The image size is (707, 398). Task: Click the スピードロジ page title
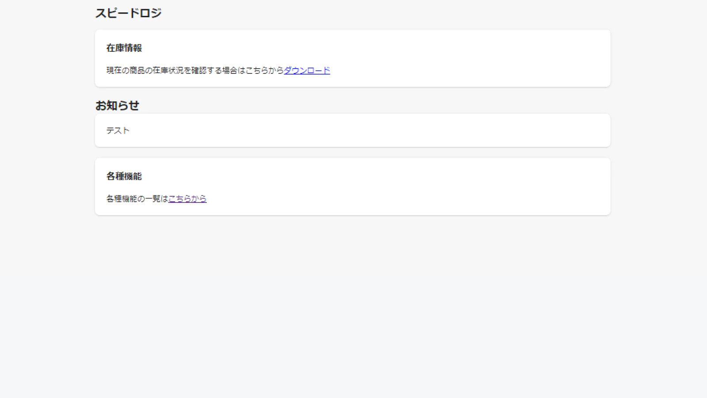(128, 13)
